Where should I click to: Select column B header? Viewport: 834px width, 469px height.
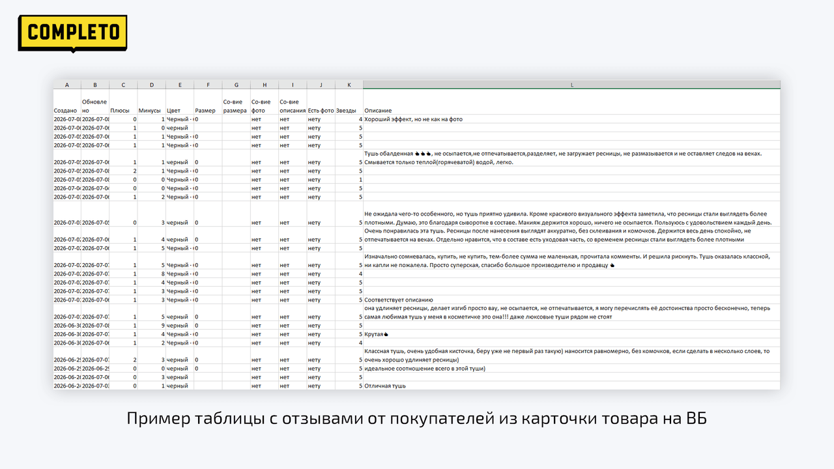[x=95, y=85]
